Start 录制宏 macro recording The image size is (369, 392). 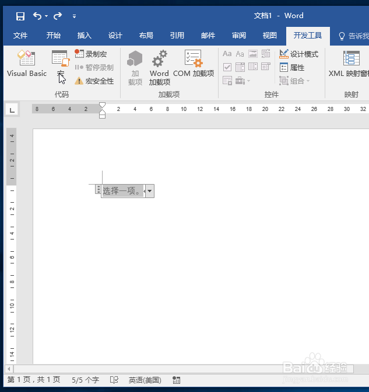point(91,54)
